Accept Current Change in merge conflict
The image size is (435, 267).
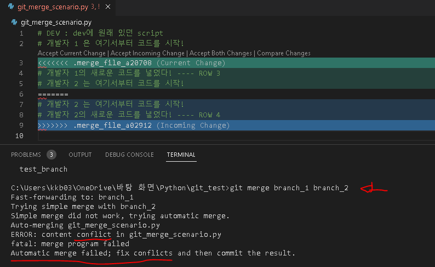click(72, 53)
